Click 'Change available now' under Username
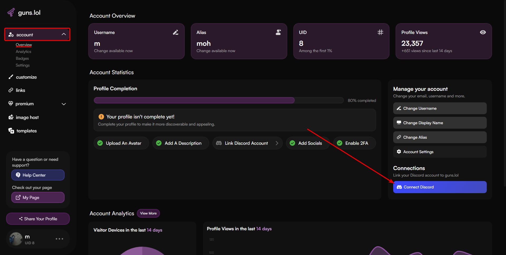The image size is (506, 255). 113,51
